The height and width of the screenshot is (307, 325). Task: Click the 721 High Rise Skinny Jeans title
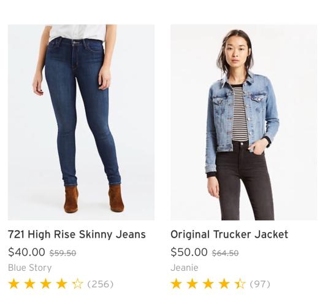tap(77, 235)
